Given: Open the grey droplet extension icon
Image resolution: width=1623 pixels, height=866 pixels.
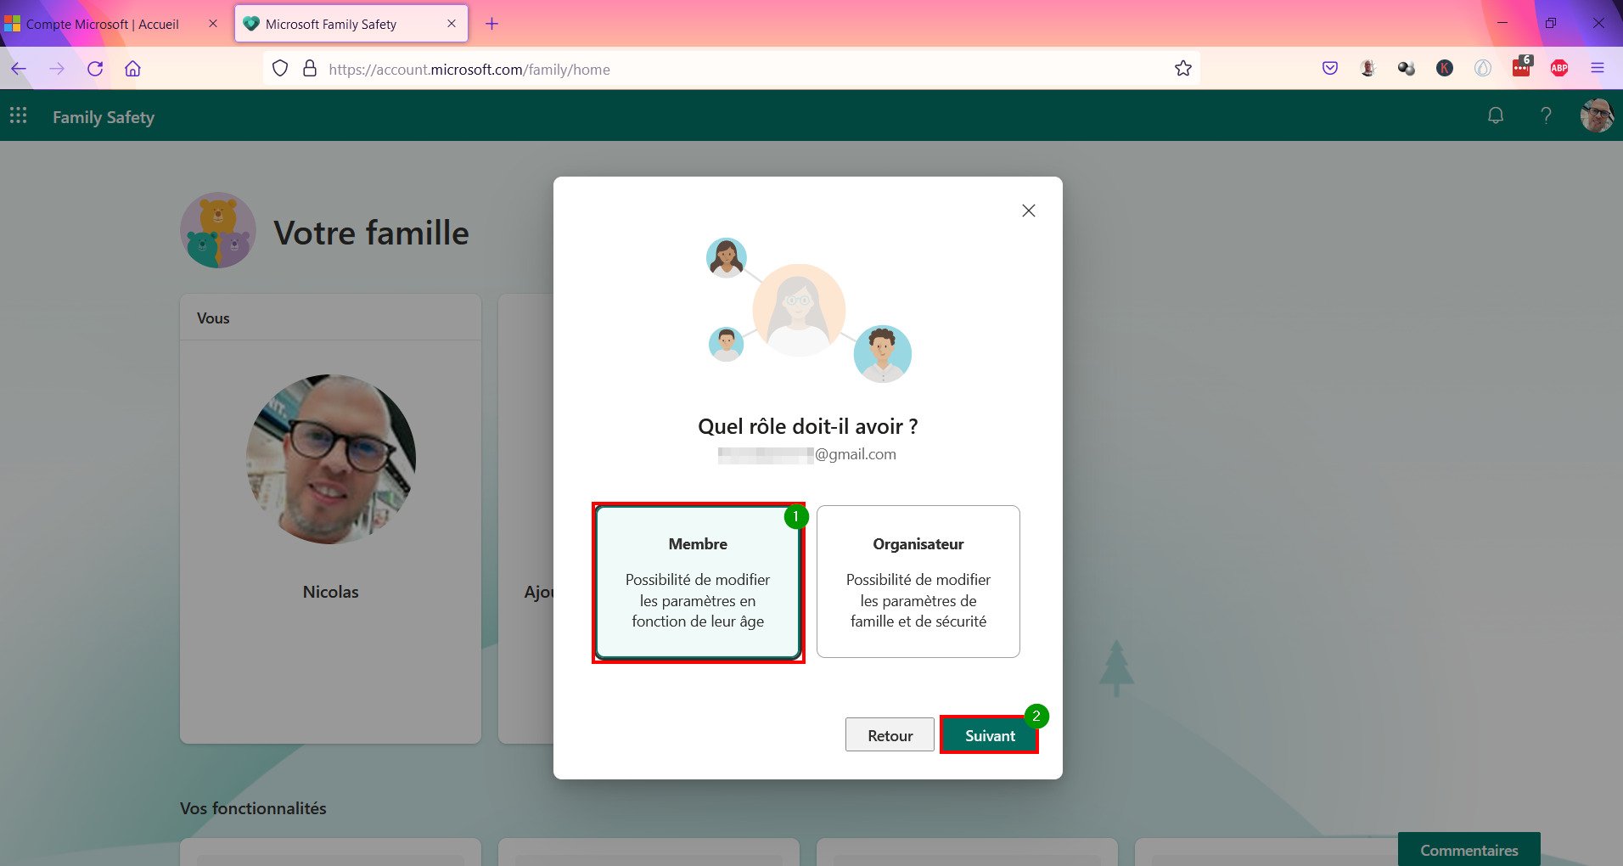Looking at the screenshot, I should pyautogui.click(x=1483, y=69).
